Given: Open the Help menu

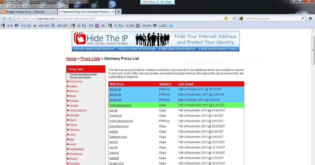Looking at the screenshot, I should (64, 6).
